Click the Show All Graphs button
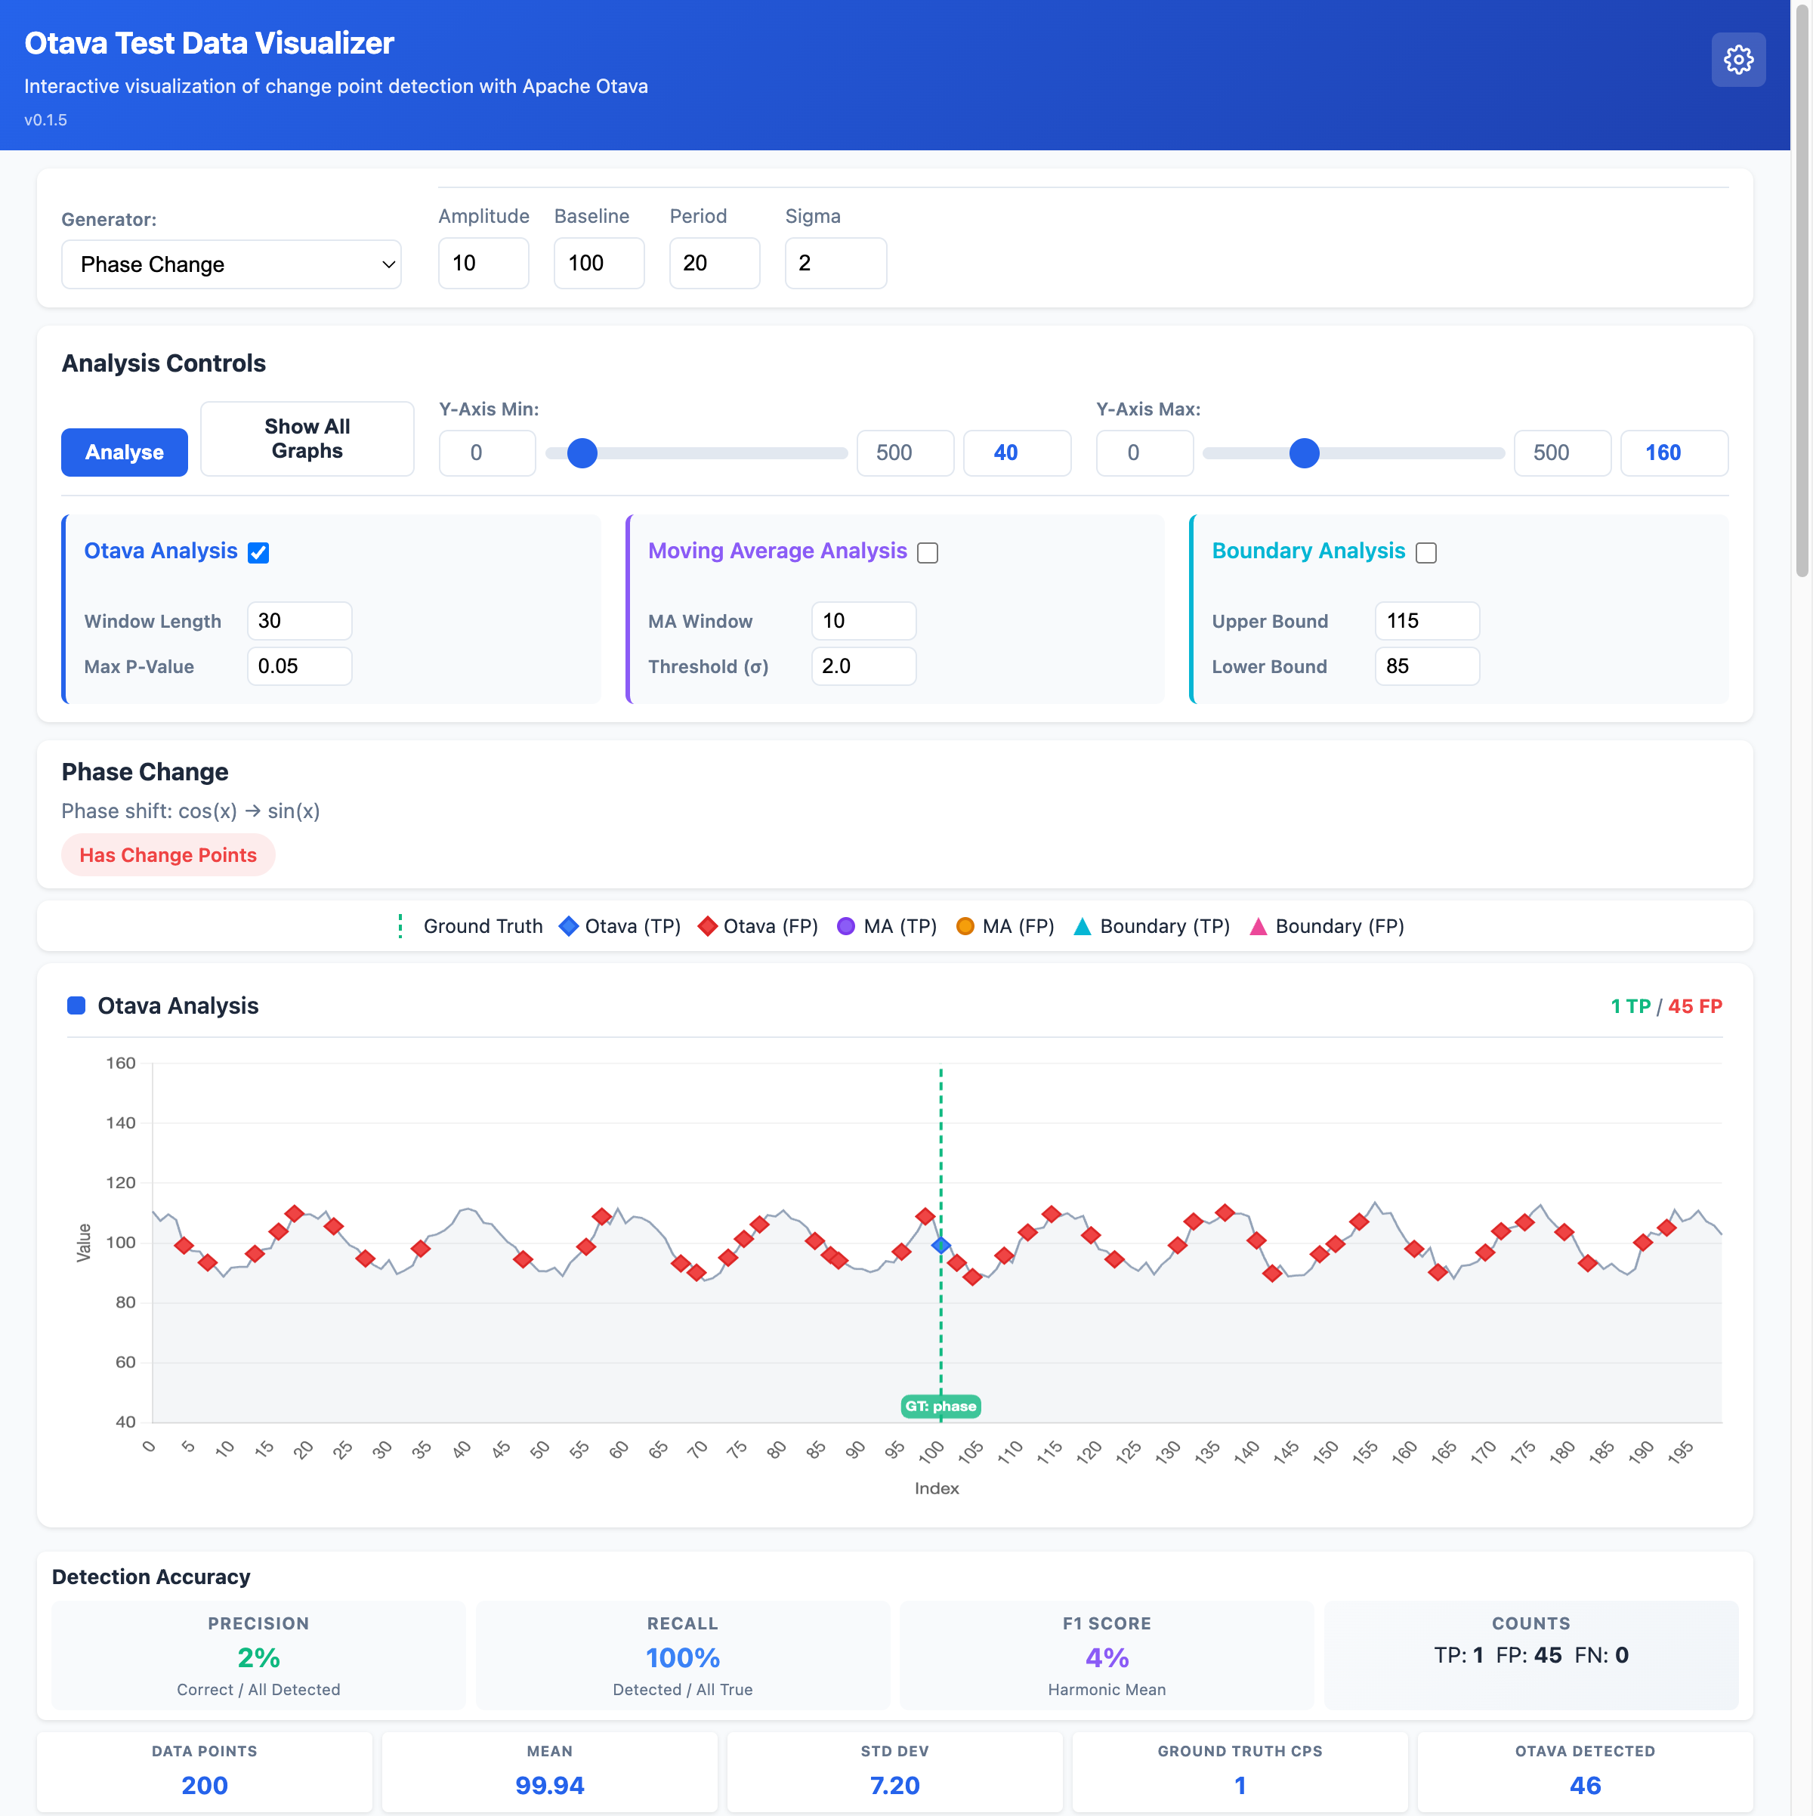1813x1816 pixels. (307, 439)
